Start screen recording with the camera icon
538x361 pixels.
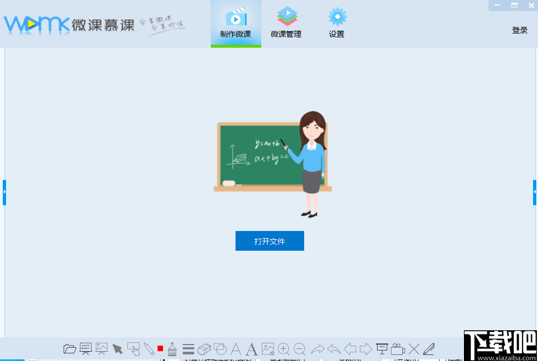pos(397,348)
